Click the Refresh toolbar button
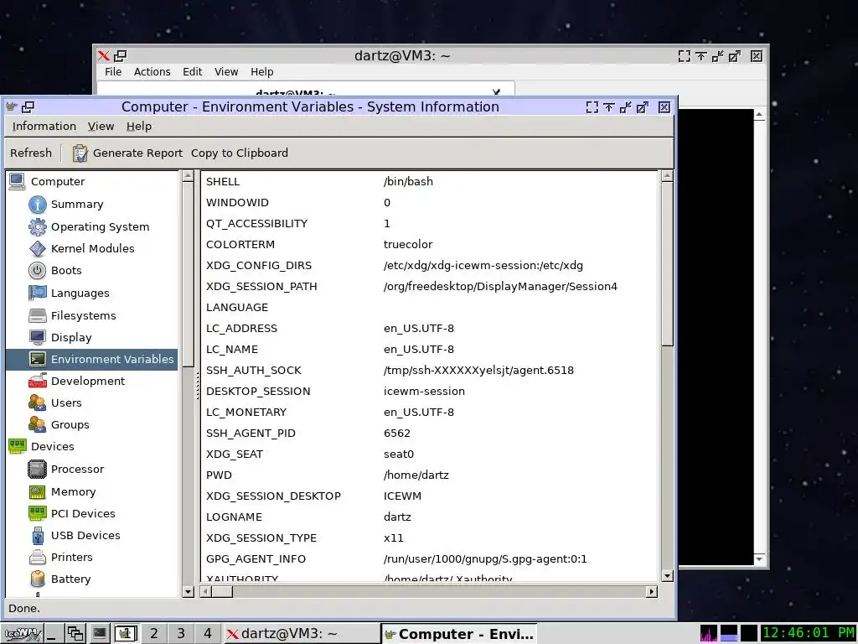Screen dimensions: 858x644 click(31, 153)
